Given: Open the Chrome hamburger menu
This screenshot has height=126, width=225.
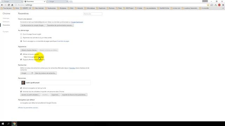Looking at the screenshot, I should tap(223, 5).
